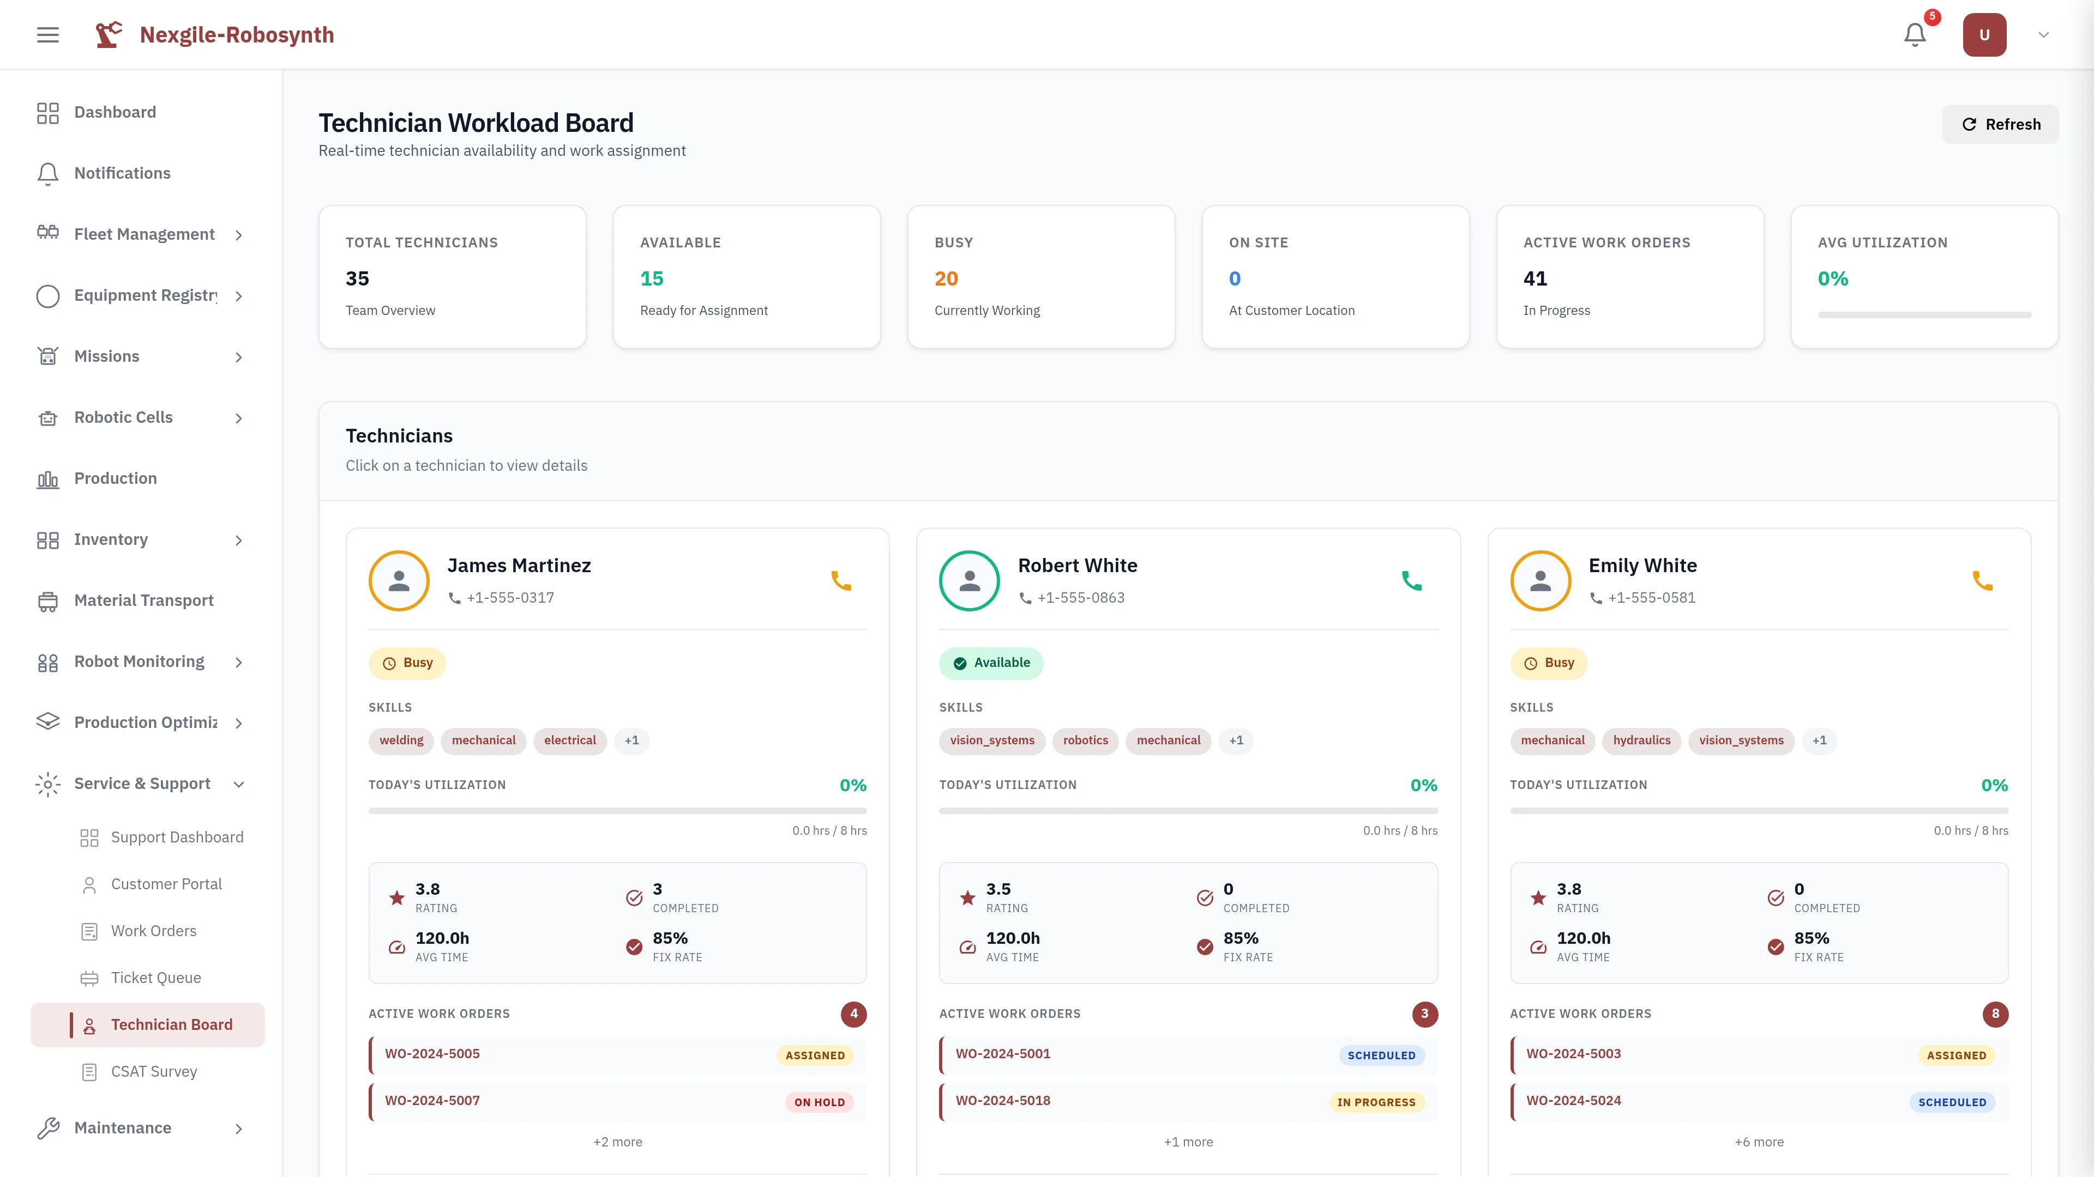Click the user avatar U icon

click(x=1983, y=35)
